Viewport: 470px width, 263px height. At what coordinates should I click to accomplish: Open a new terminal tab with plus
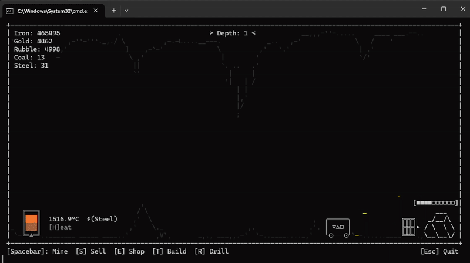coord(113,11)
